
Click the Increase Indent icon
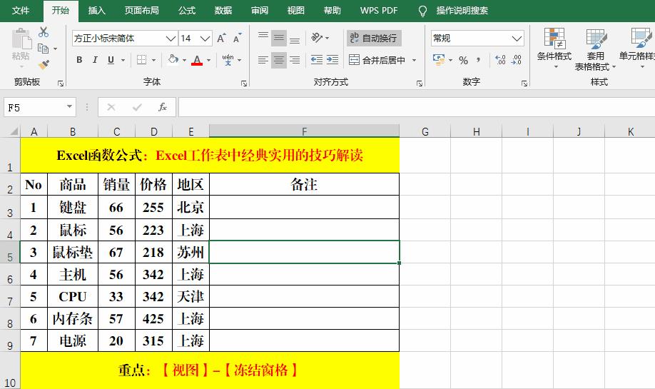[332, 60]
